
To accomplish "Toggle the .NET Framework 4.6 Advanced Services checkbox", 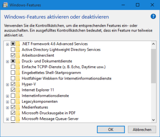I will click(x=13, y=44).
